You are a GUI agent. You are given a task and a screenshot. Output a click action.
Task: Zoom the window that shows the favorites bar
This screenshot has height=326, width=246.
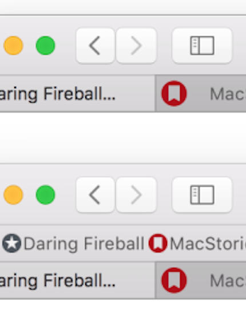46,195
